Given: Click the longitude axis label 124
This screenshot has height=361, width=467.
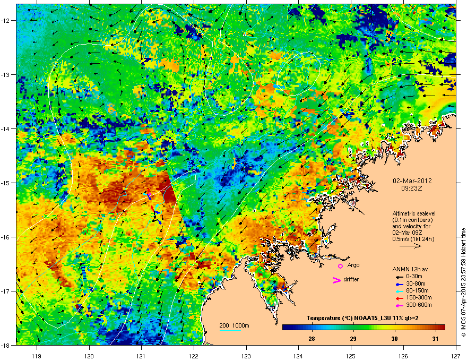Looking at the screenshot, I should pos(298,356).
